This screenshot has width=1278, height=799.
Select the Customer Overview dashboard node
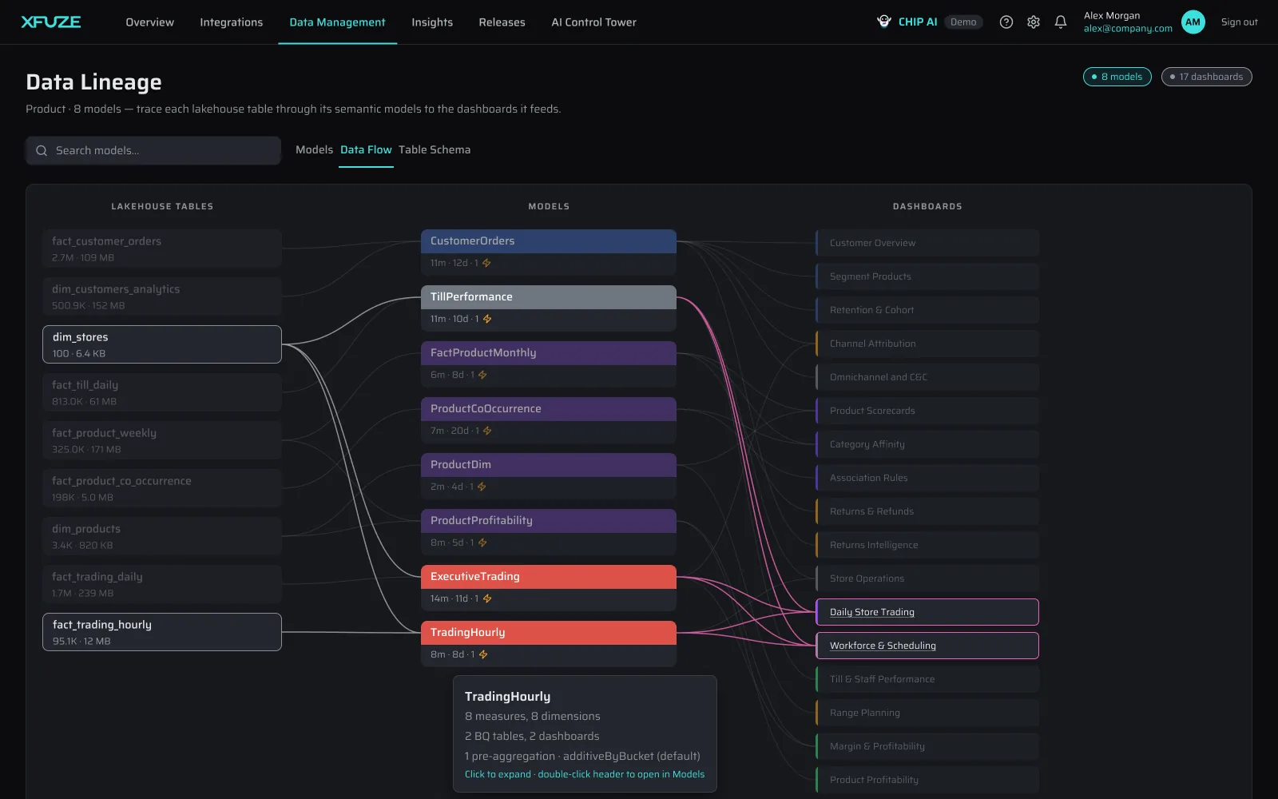[927, 243]
